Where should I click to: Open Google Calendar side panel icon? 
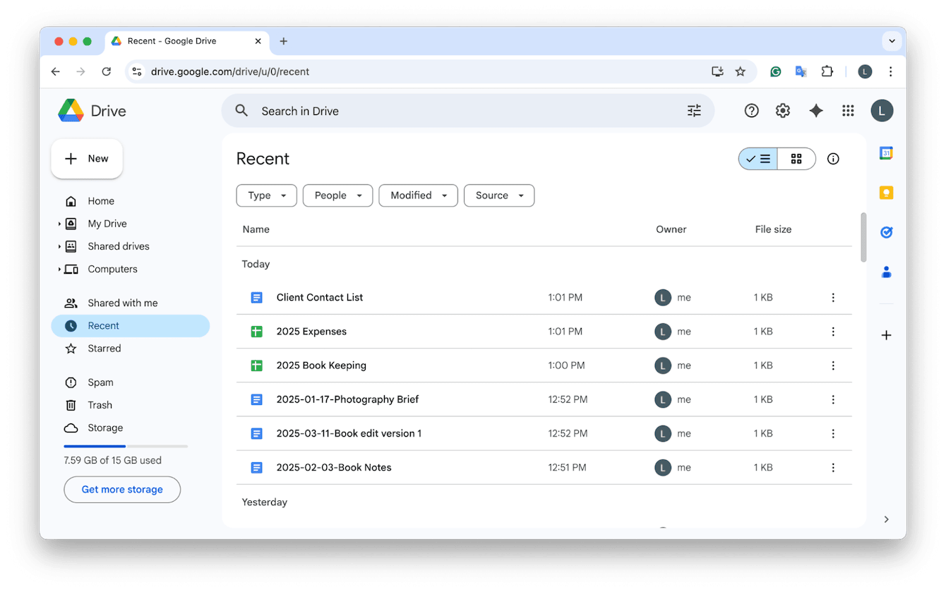[886, 153]
